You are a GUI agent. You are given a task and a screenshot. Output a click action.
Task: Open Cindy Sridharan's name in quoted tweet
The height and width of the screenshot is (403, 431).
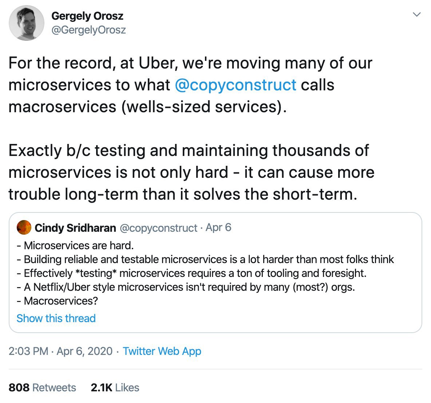pos(75,228)
